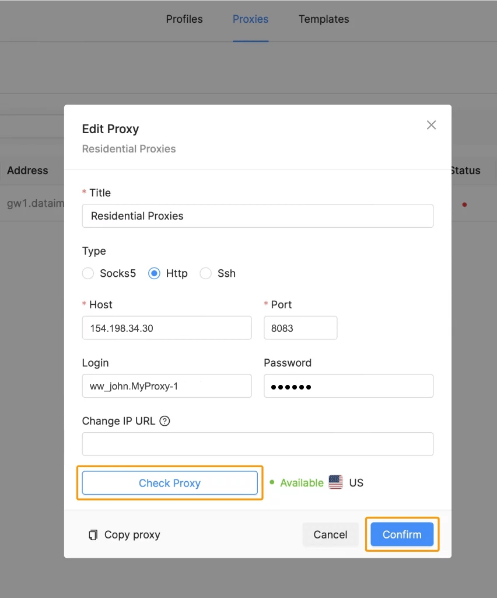Choose the Ssh proxy type
Image resolution: width=497 pixels, height=598 pixels.
[206, 273]
